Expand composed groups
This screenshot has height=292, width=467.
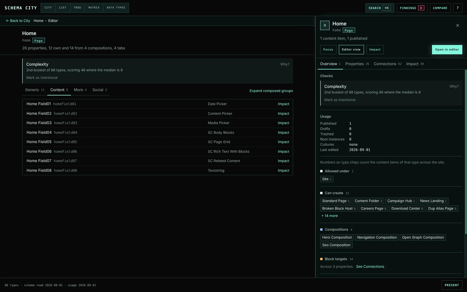click(271, 91)
